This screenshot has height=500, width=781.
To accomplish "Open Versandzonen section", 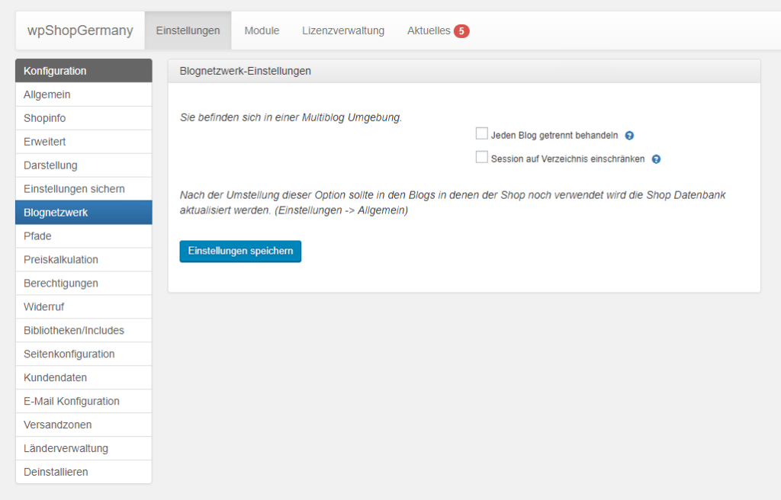I will point(84,425).
